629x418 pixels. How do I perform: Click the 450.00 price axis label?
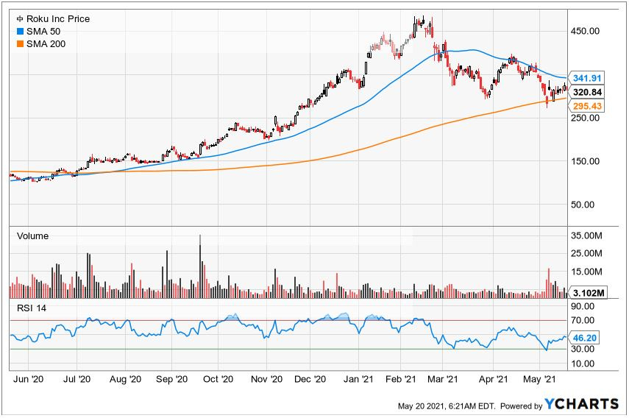click(x=586, y=32)
